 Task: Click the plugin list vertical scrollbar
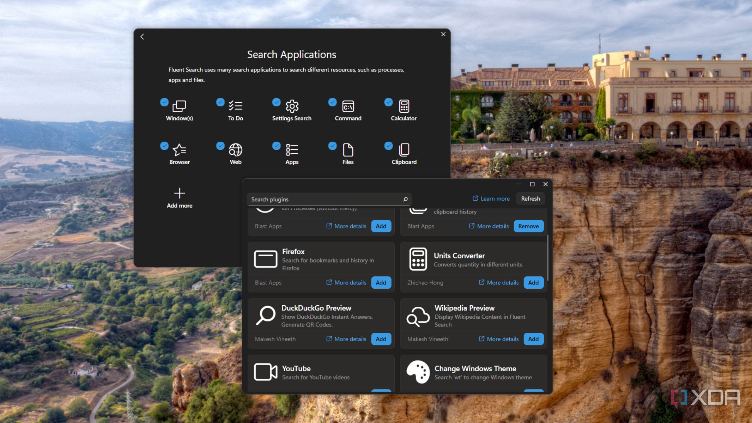(547, 257)
